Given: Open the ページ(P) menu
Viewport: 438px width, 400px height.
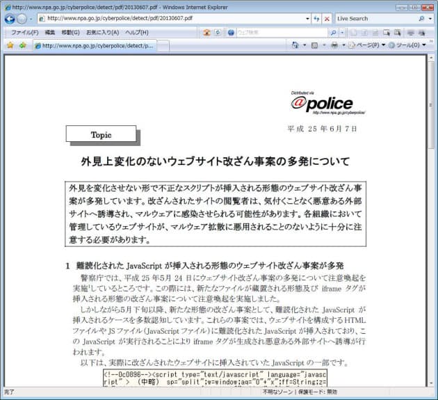Looking at the screenshot, I should click(x=367, y=45).
